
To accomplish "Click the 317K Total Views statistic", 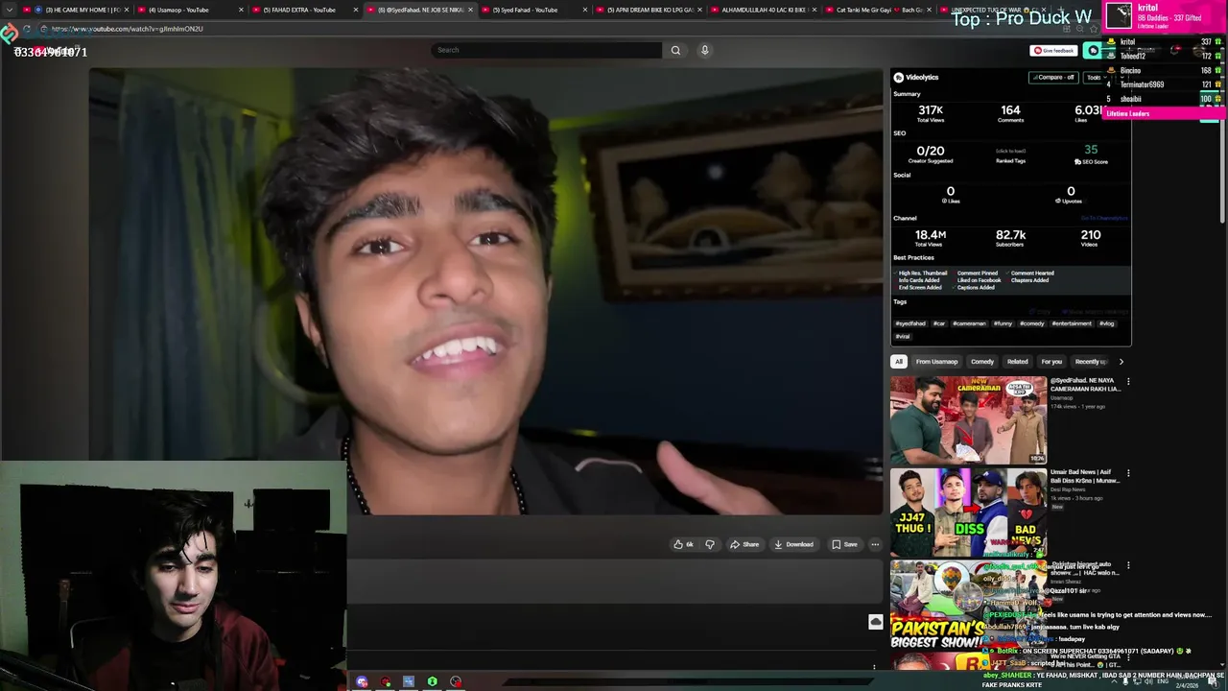I will point(931,113).
